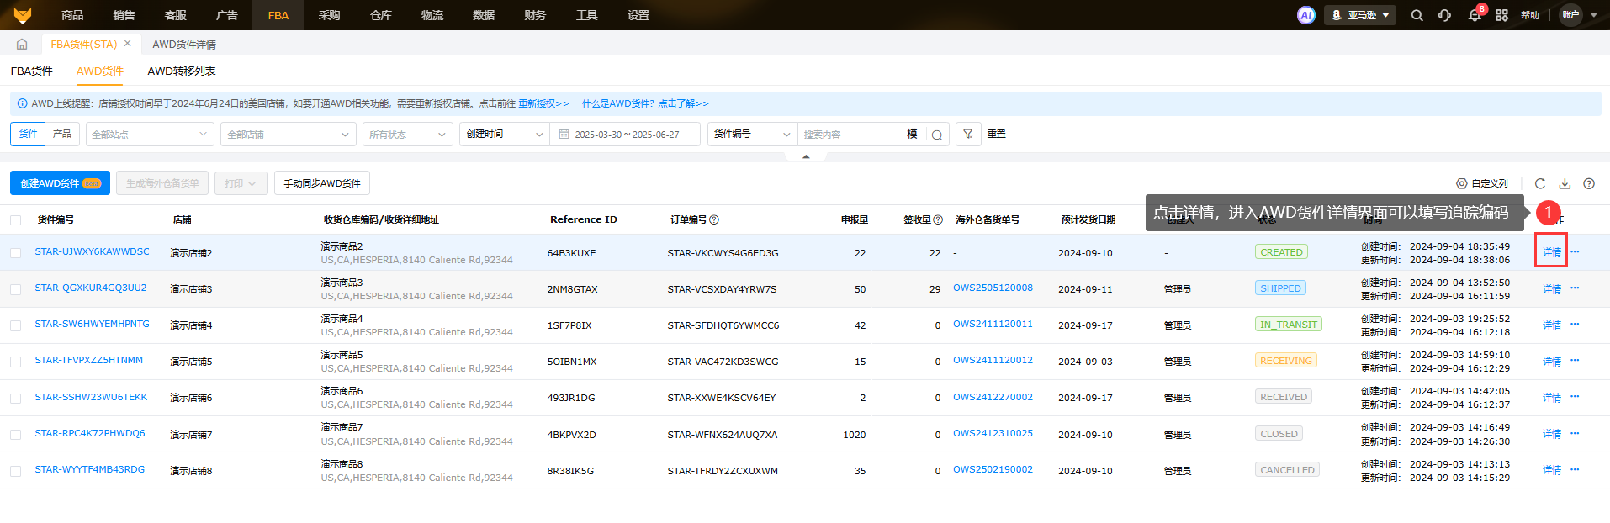The width and height of the screenshot is (1610, 523).
Task: Open the 亚马逊 platform selector
Action: coord(1359,15)
